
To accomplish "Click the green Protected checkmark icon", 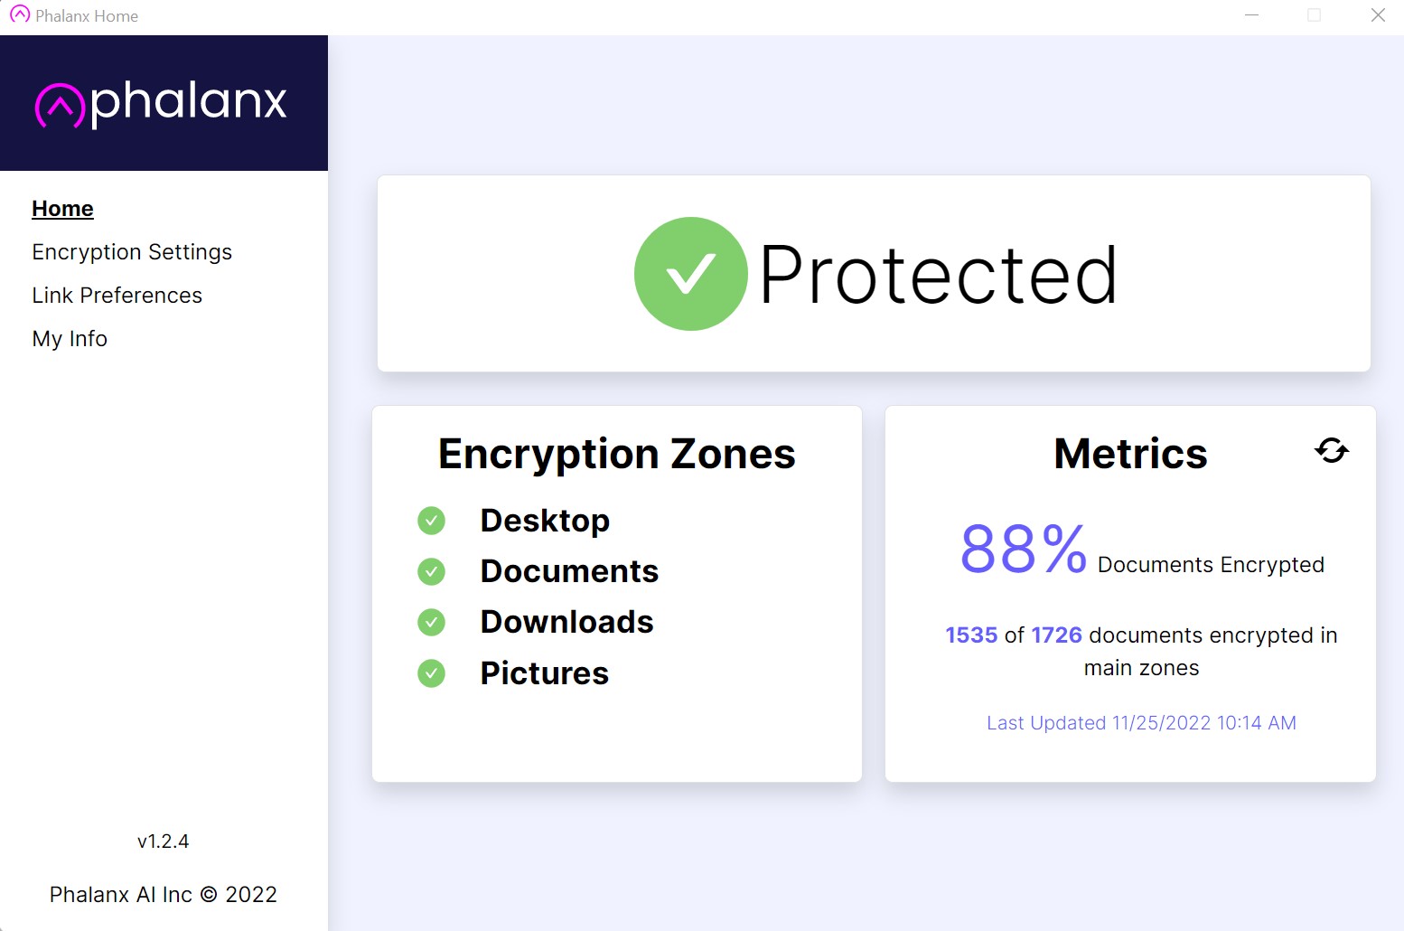I will 691,274.
